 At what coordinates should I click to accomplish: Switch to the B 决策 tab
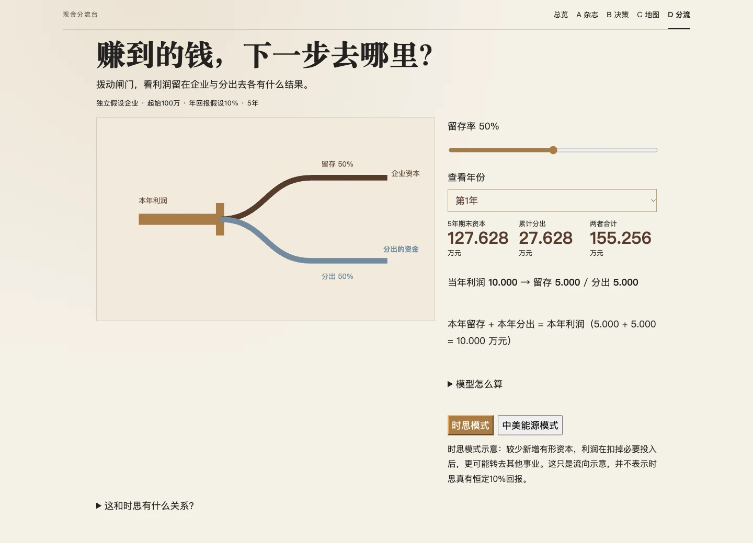[618, 15]
